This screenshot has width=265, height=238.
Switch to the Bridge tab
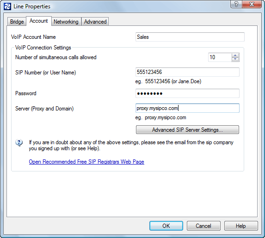click(17, 22)
